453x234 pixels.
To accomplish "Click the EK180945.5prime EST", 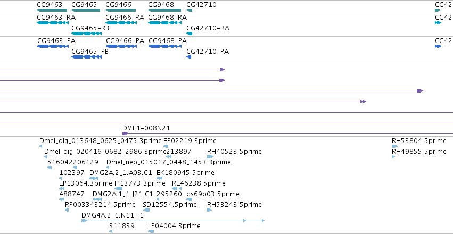I will [x=159, y=178].
